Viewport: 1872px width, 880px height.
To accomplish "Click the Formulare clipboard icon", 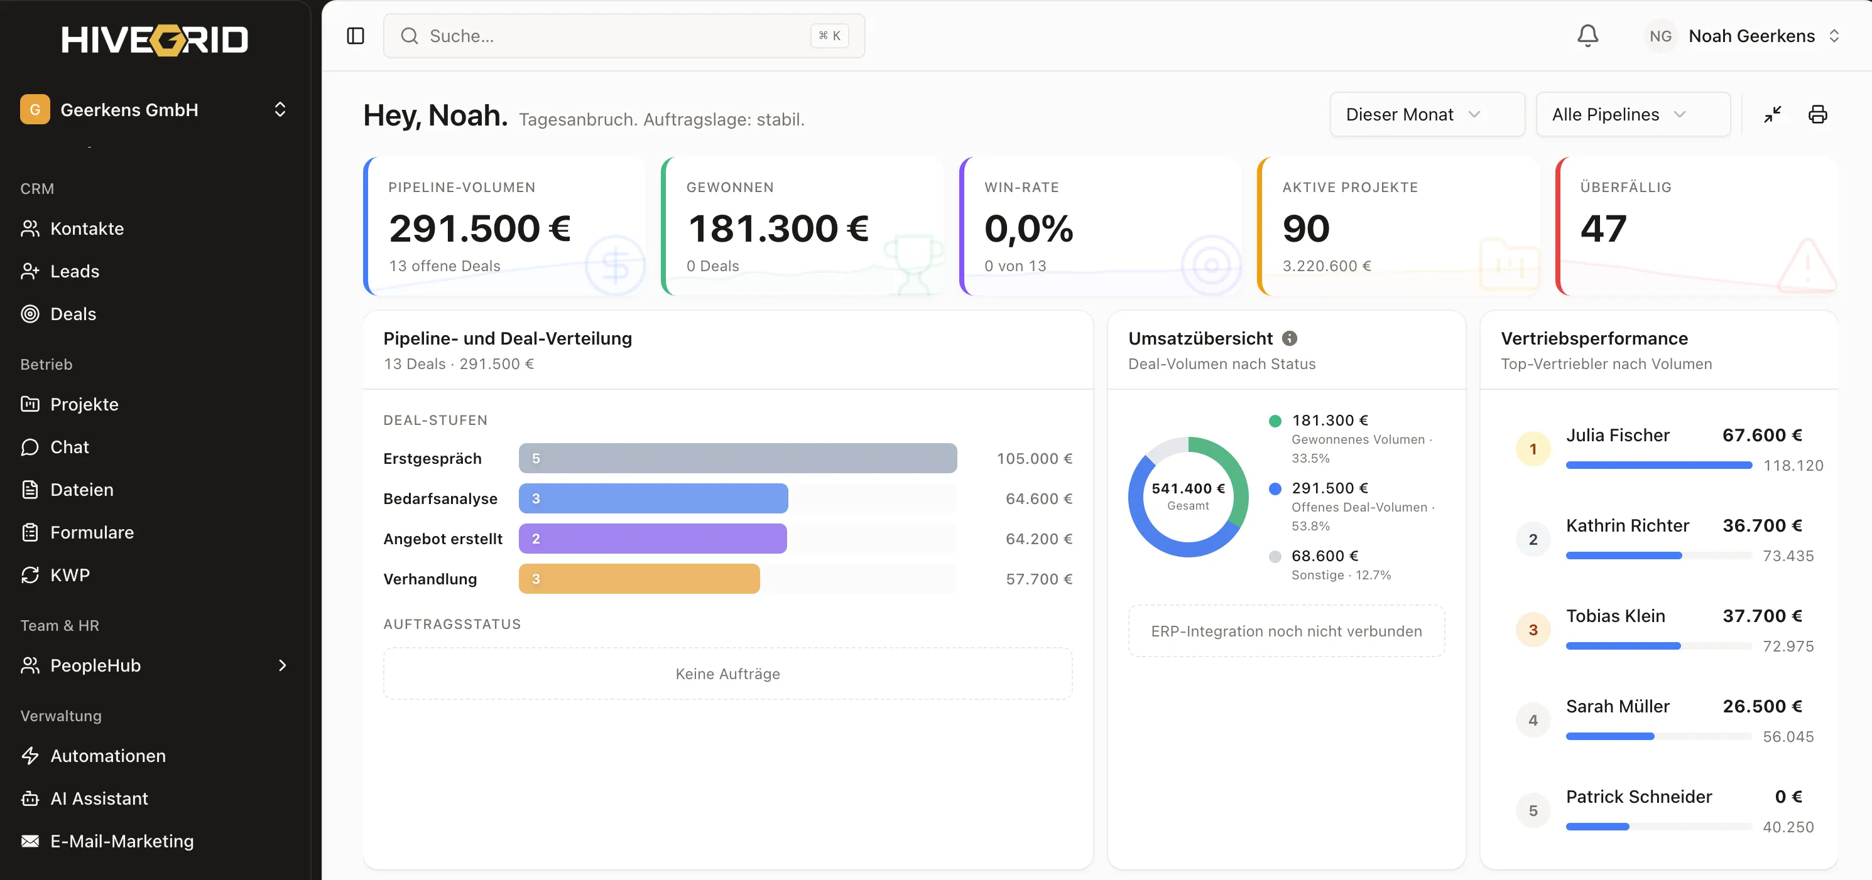I will 30,532.
